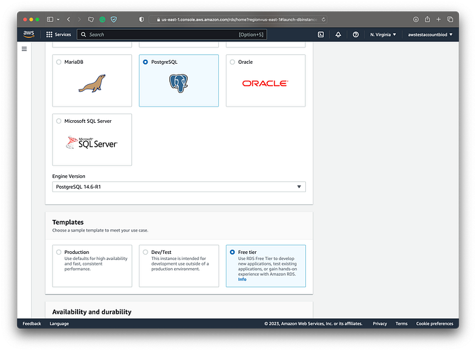Click the PostgreSQL elephant logo
This screenshot has height=351, width=476.
(178, 84)
